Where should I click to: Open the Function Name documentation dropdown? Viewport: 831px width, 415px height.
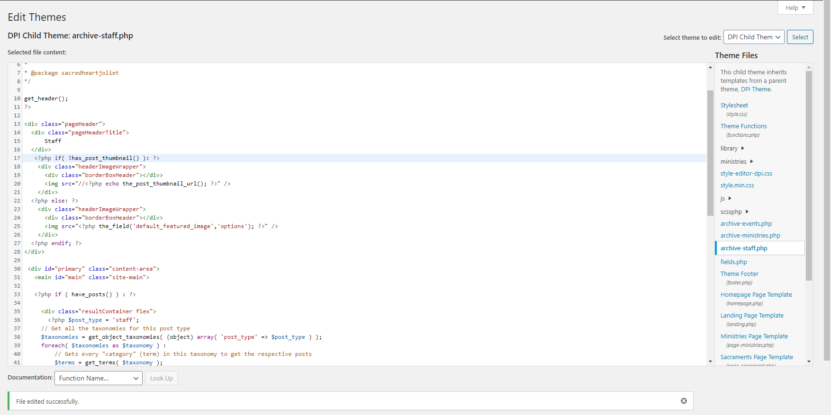98,378
